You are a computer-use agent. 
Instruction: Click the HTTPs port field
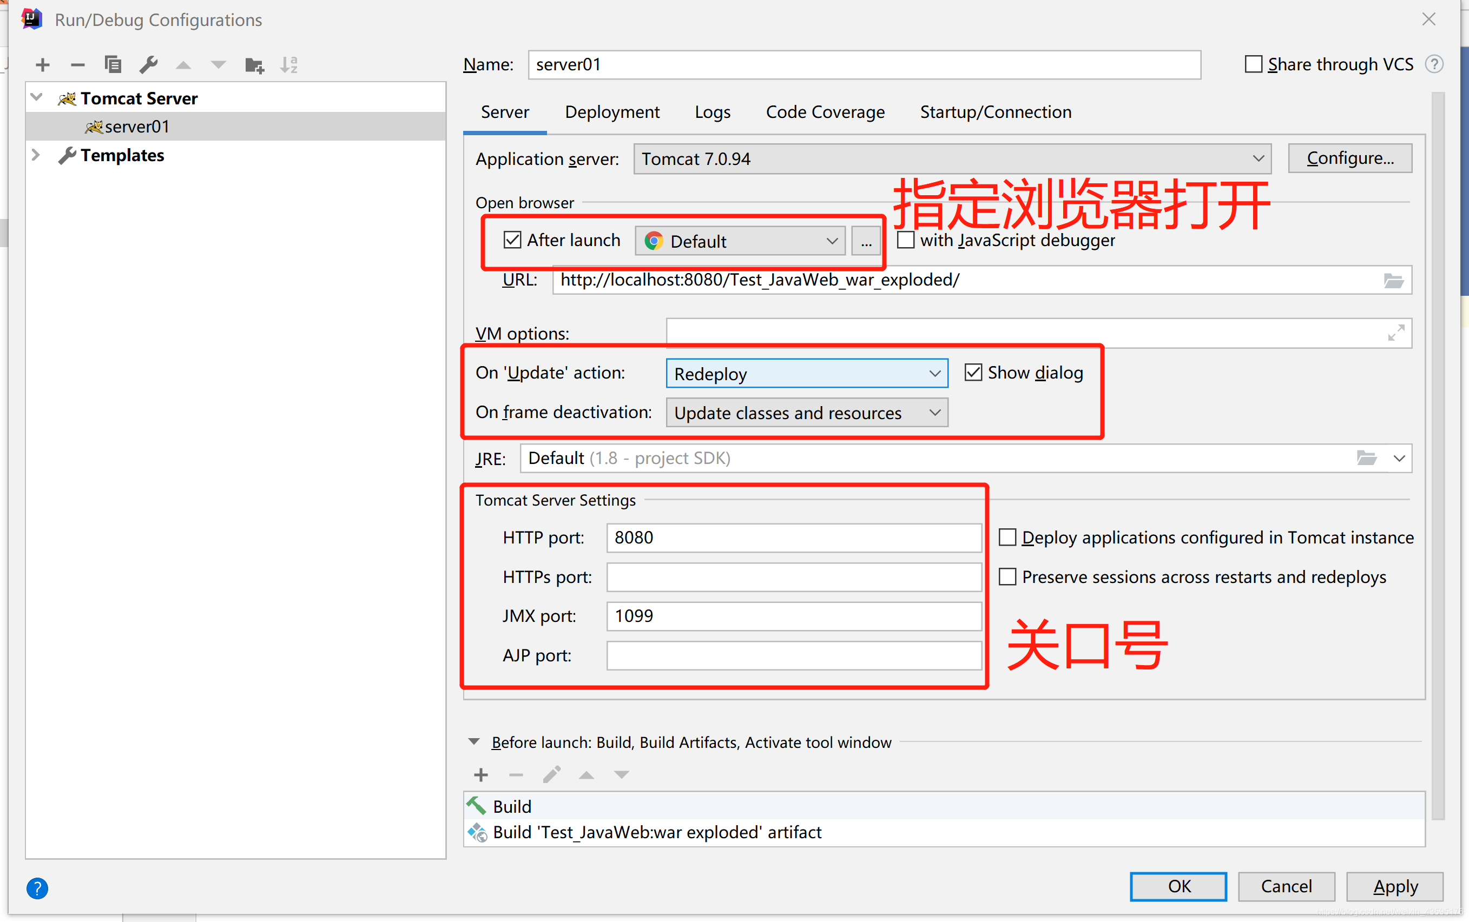[794, 576]
